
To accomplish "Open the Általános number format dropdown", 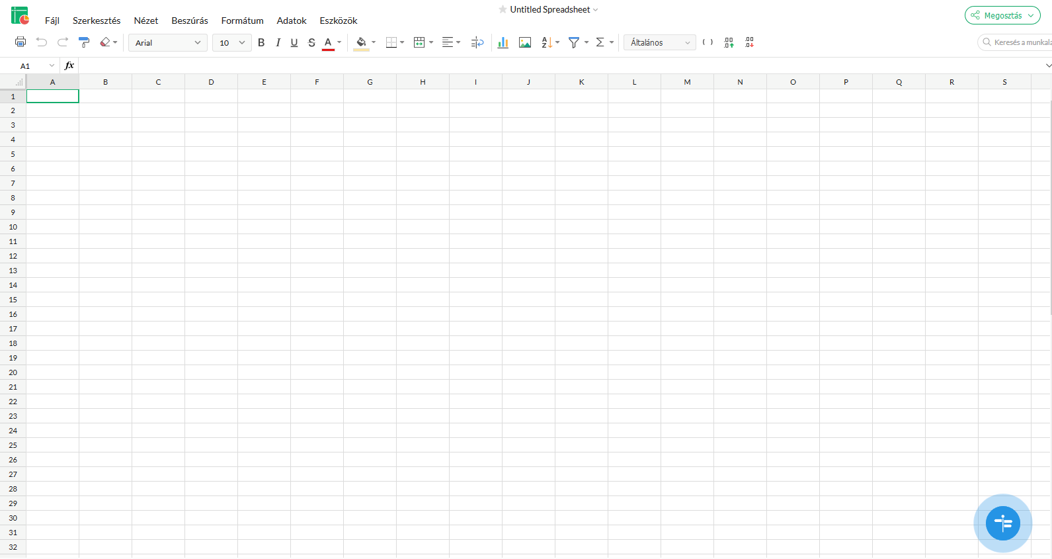I will [659, 42].
